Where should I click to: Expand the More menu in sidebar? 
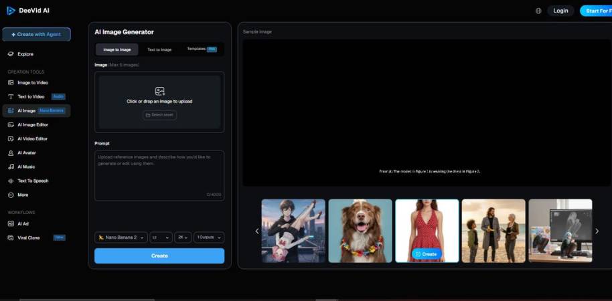[22, 195]
